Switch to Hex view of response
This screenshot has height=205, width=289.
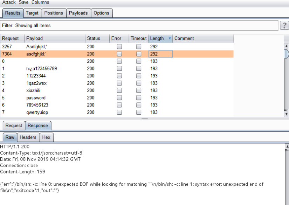click(46, 137)
